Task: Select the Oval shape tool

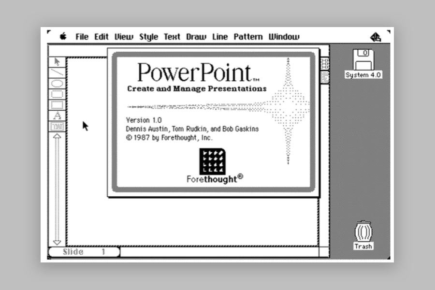Action: tap(57, 83)
